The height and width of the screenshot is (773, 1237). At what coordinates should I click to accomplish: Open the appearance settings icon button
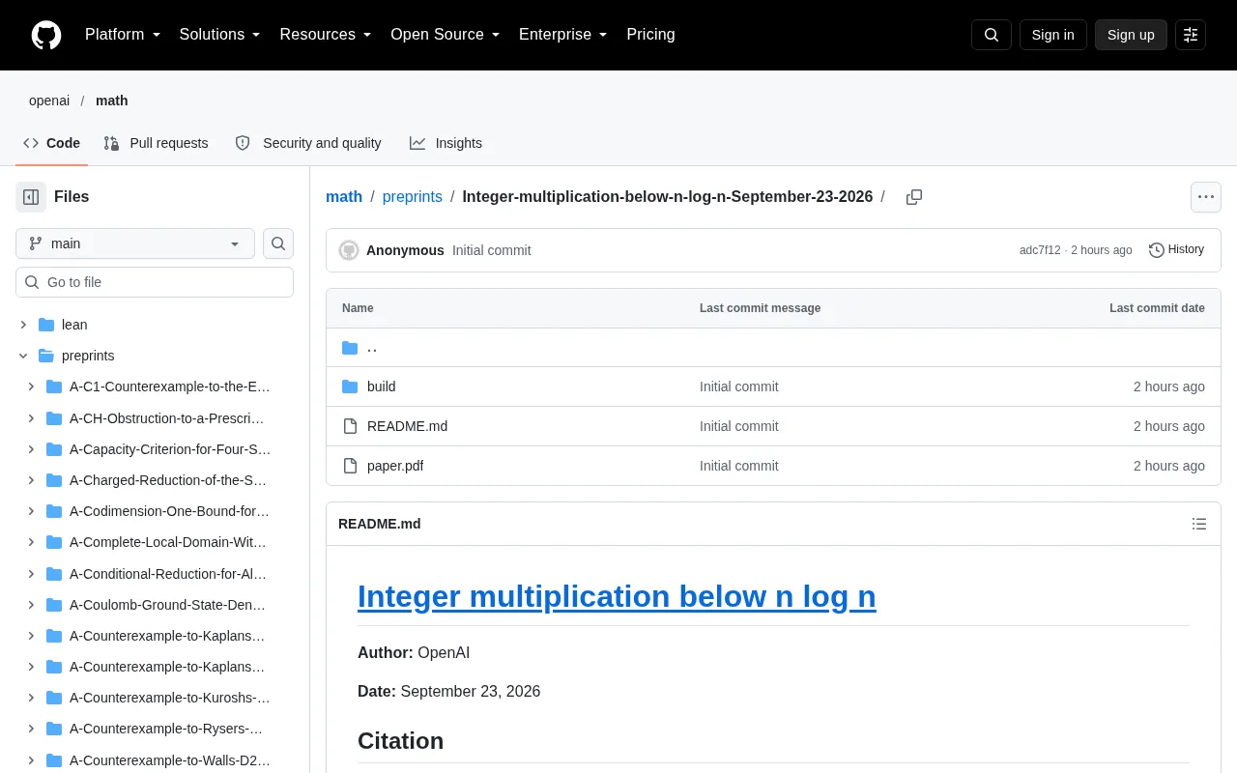(1191, 35)
